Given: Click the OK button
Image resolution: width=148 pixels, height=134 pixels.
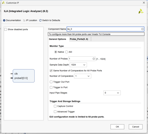Looking at the screenshot, I should [x=117, y=127].
